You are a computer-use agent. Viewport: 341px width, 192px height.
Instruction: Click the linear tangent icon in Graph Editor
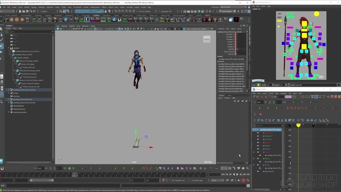pos(302,108)
